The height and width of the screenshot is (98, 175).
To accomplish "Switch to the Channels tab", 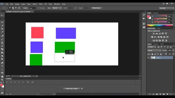I will click(x=156, y=44).
